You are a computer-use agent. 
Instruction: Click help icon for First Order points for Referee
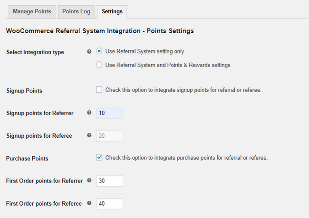pyautogui.click(x=89, y=203)
